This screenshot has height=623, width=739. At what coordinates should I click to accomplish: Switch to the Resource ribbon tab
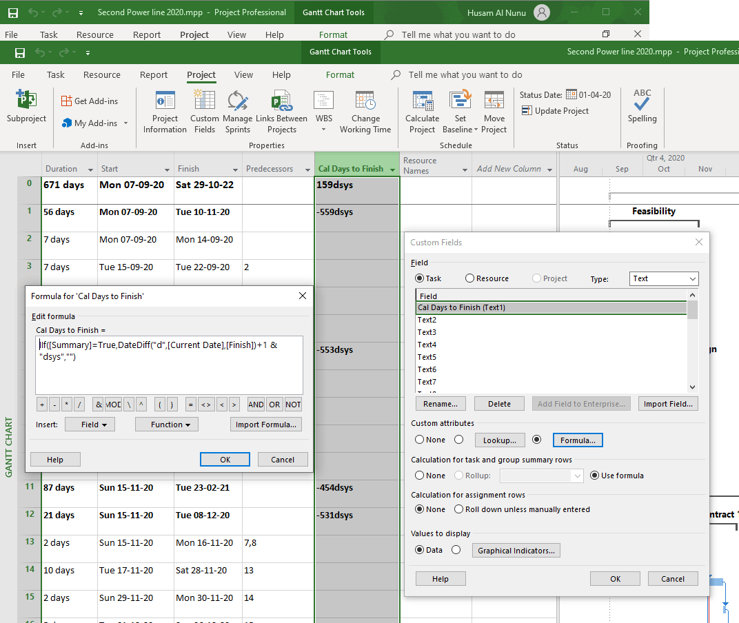[102, 74]
